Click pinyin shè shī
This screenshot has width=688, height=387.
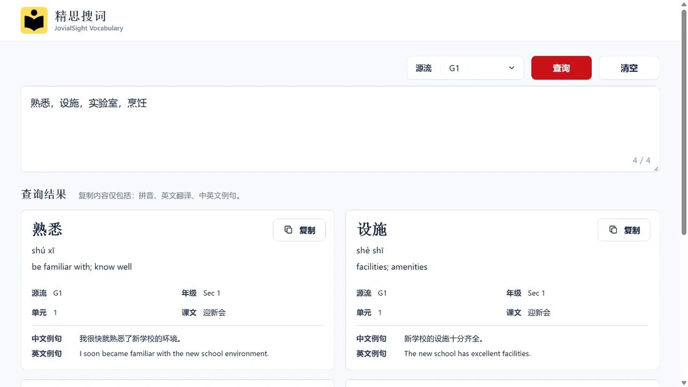coord(370,251)
